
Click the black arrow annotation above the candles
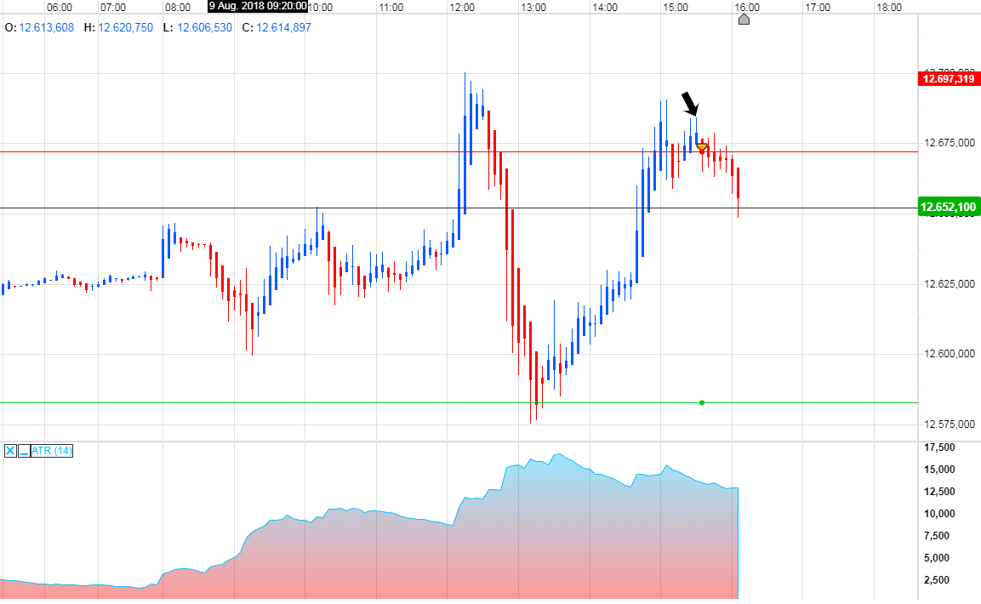coord(691,102)
